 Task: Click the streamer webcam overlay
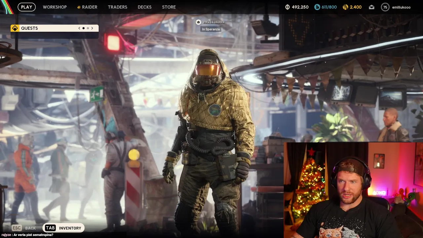[x=353, y=190]
